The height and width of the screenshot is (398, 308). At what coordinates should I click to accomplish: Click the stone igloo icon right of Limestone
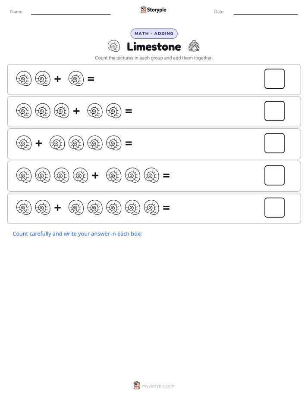click(x=194, y=46)
